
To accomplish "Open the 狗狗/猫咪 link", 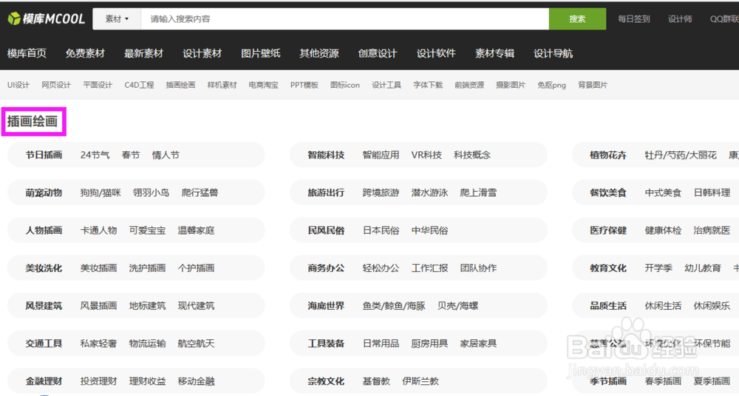I will point(101,192).
